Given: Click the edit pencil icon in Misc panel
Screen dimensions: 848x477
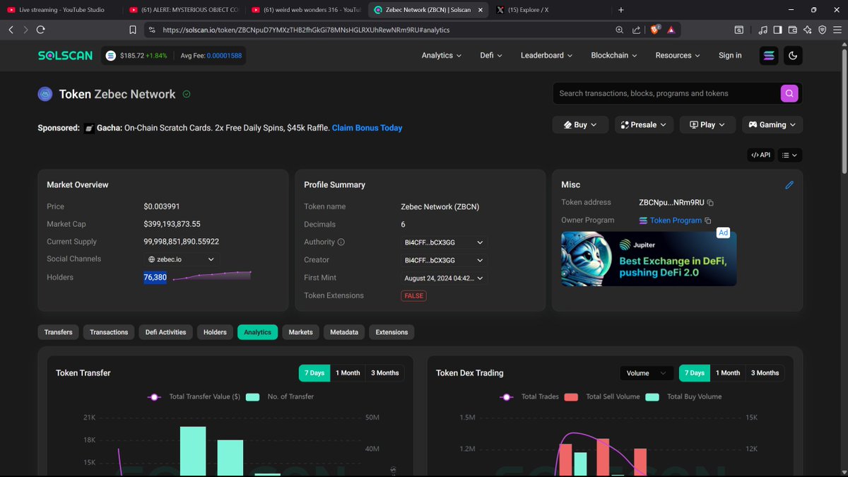Looking at the screenshot, I should coord(789,185).
